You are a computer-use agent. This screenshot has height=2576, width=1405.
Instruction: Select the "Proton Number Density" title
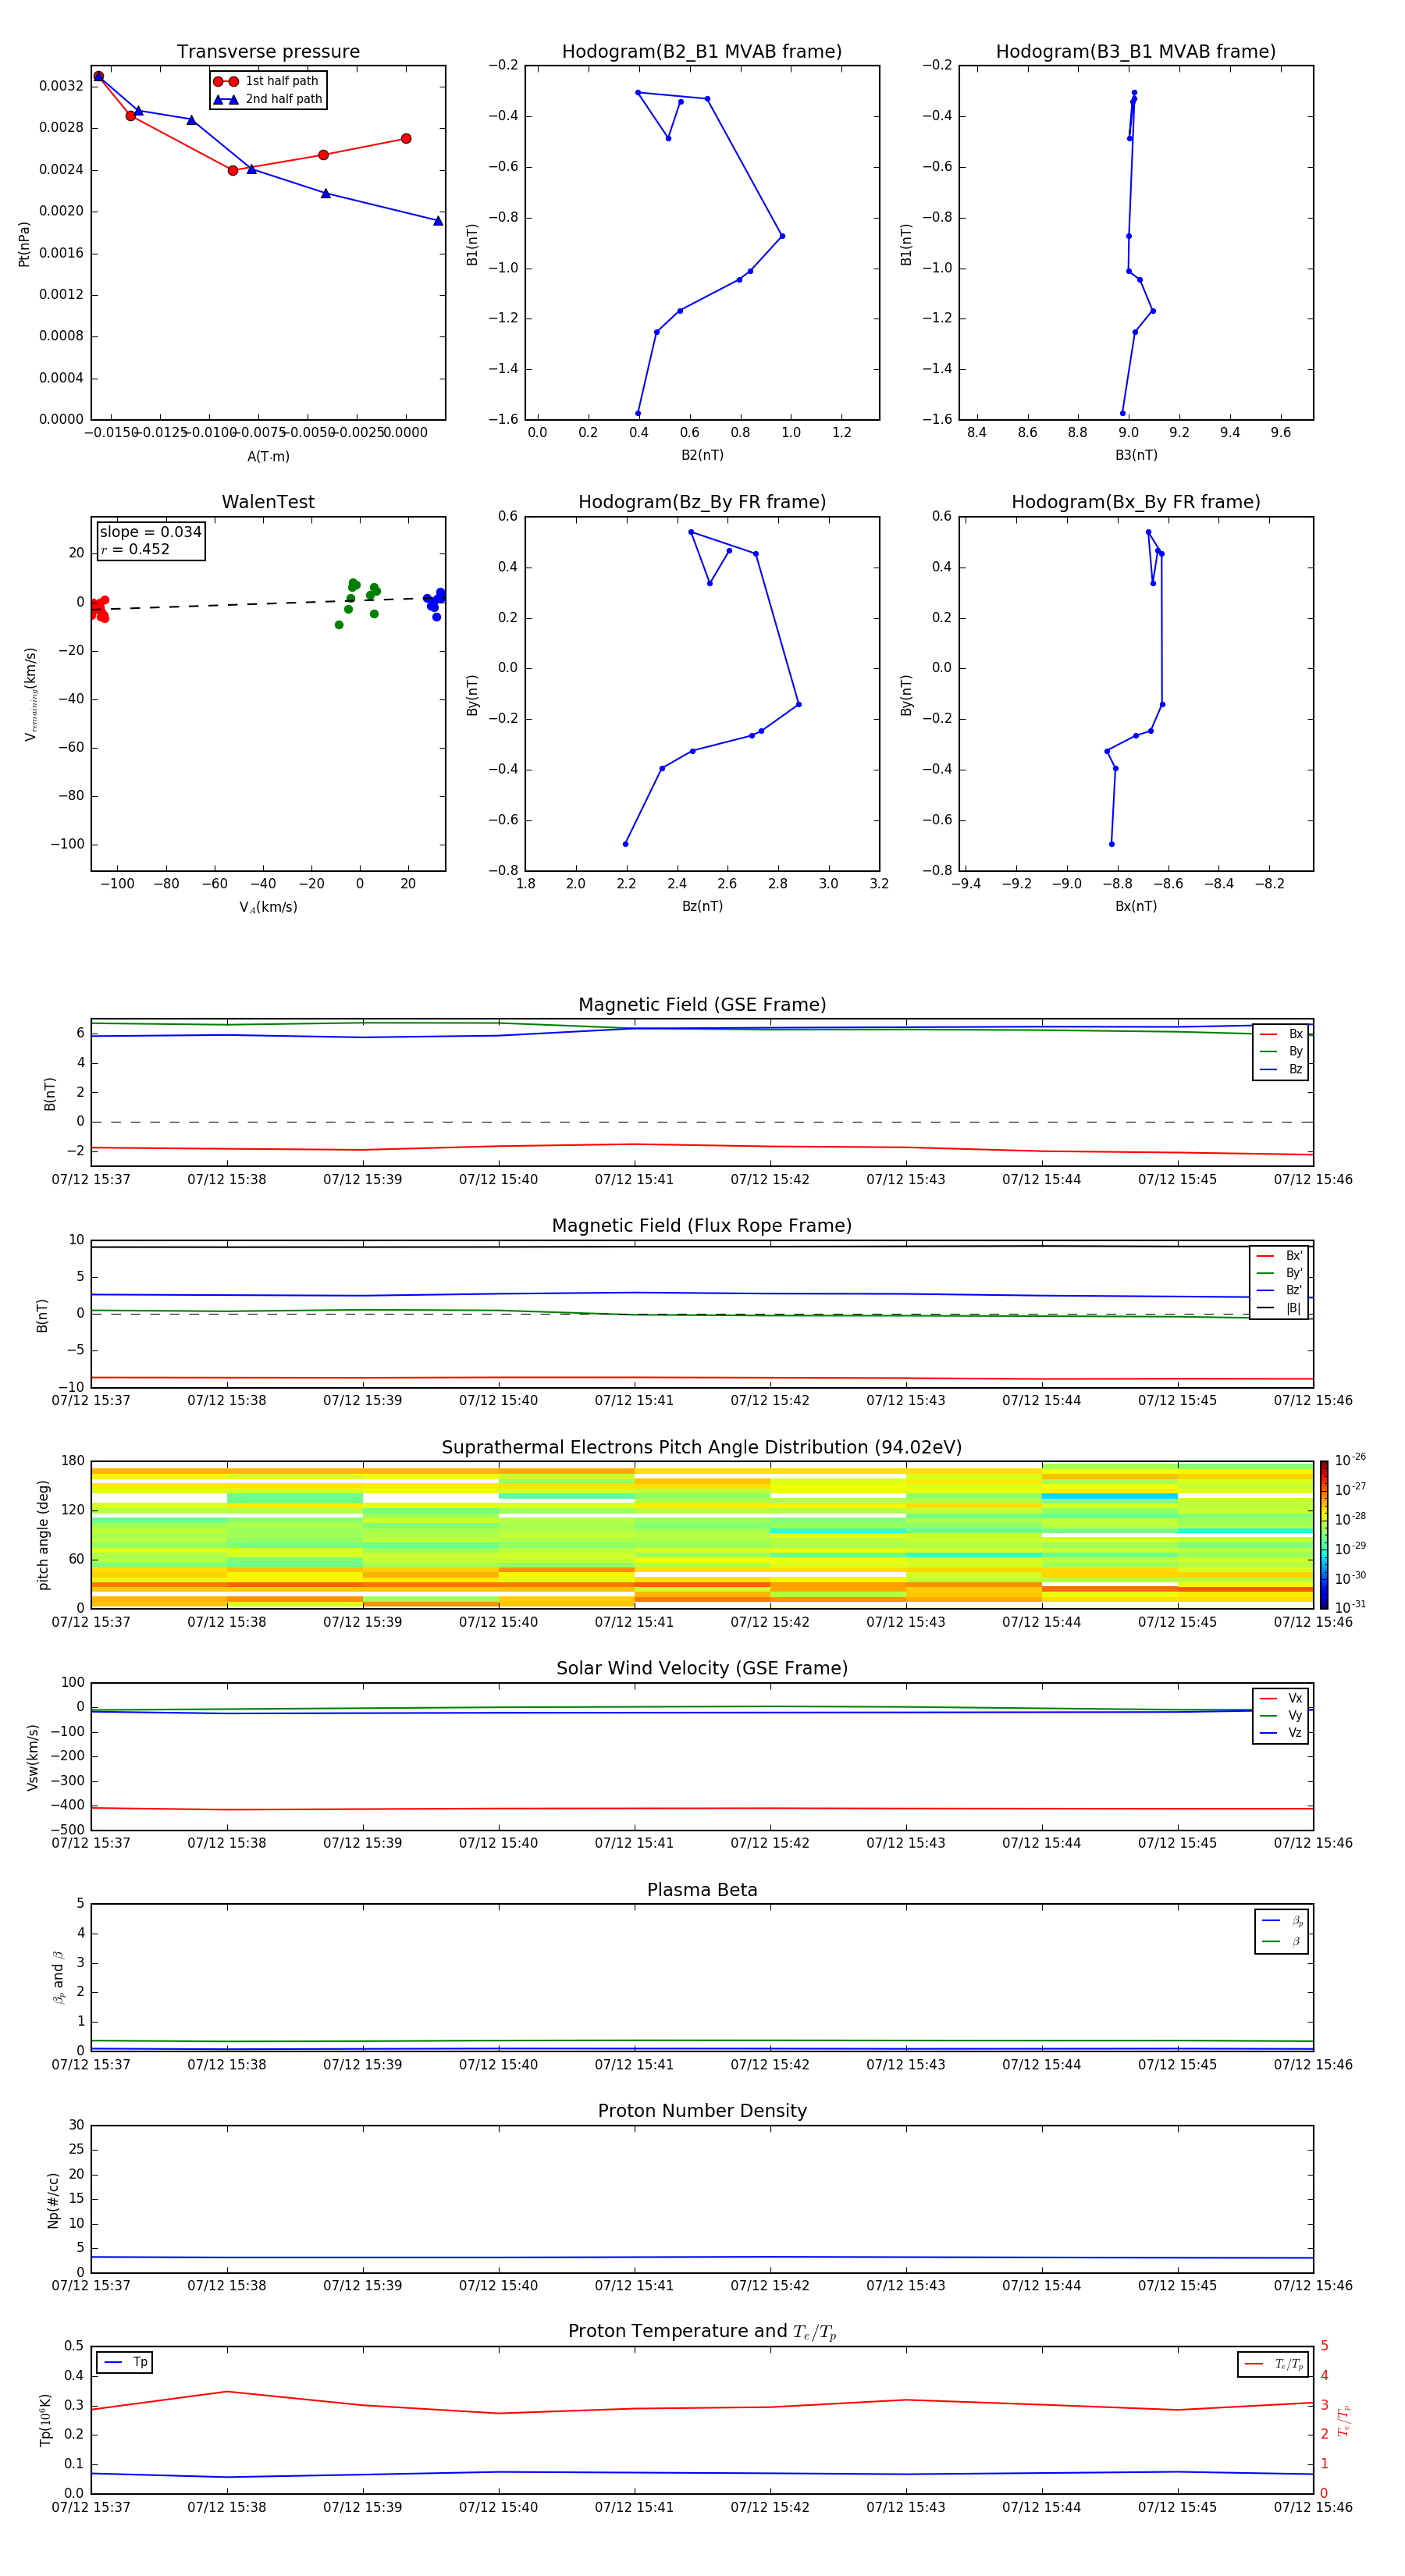701,2111
